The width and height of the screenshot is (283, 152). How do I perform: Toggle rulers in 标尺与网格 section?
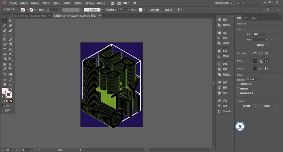pyautogui.click(x=255, y=54)
